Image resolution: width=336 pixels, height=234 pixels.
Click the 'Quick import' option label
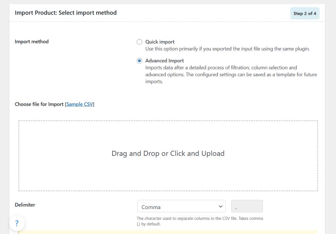click(x=160, y=42)
